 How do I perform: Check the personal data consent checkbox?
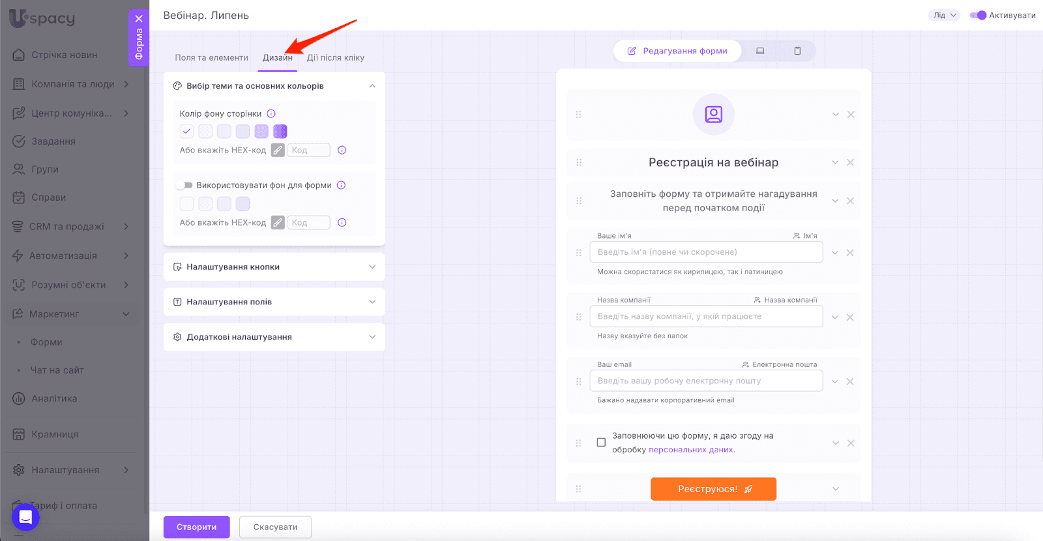click(x=601, y=443)
